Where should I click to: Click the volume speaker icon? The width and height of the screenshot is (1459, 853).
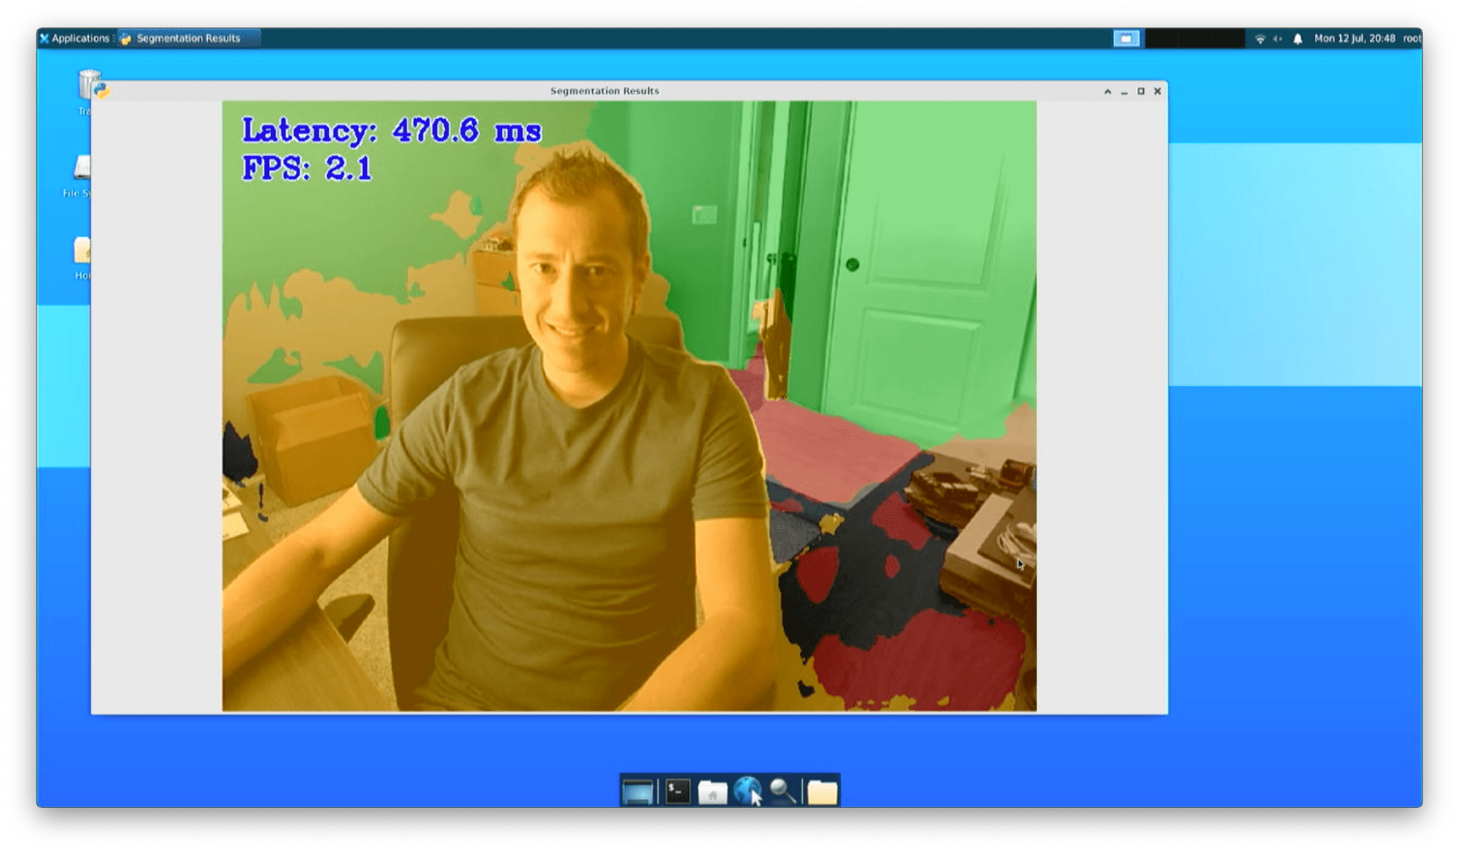click(x=1278, y=39)
